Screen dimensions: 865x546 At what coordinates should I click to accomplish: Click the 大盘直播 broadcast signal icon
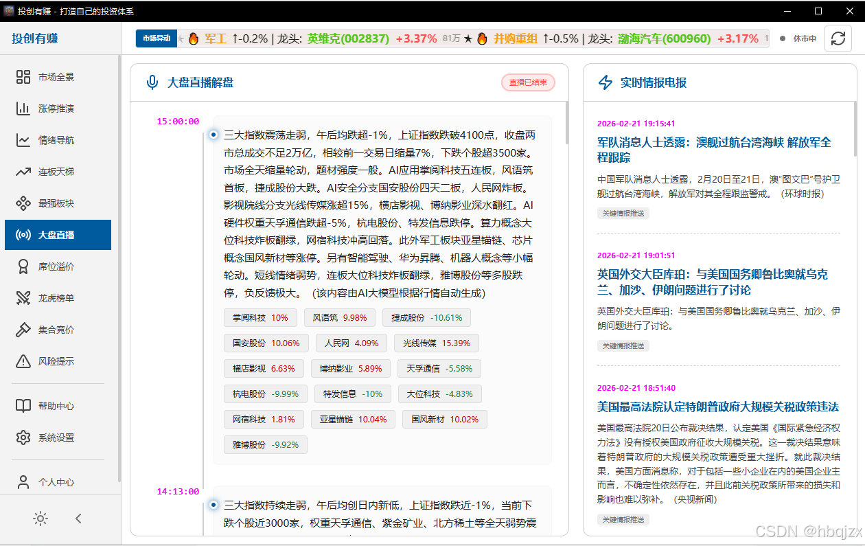tap(23, 235)
